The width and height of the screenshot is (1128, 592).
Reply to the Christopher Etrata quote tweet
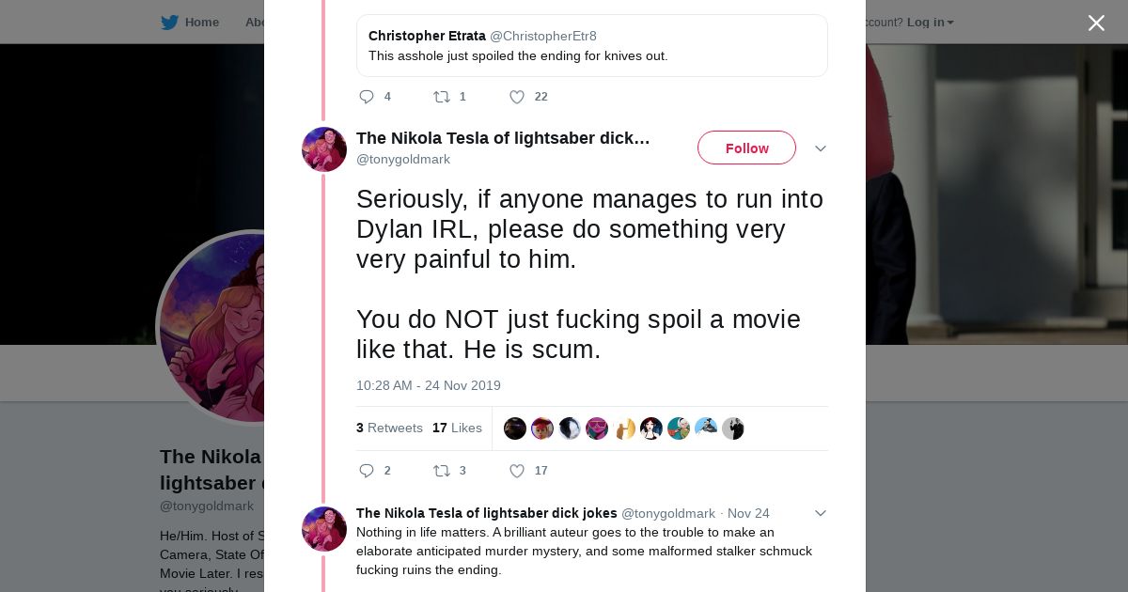click(x=367, y=97)
